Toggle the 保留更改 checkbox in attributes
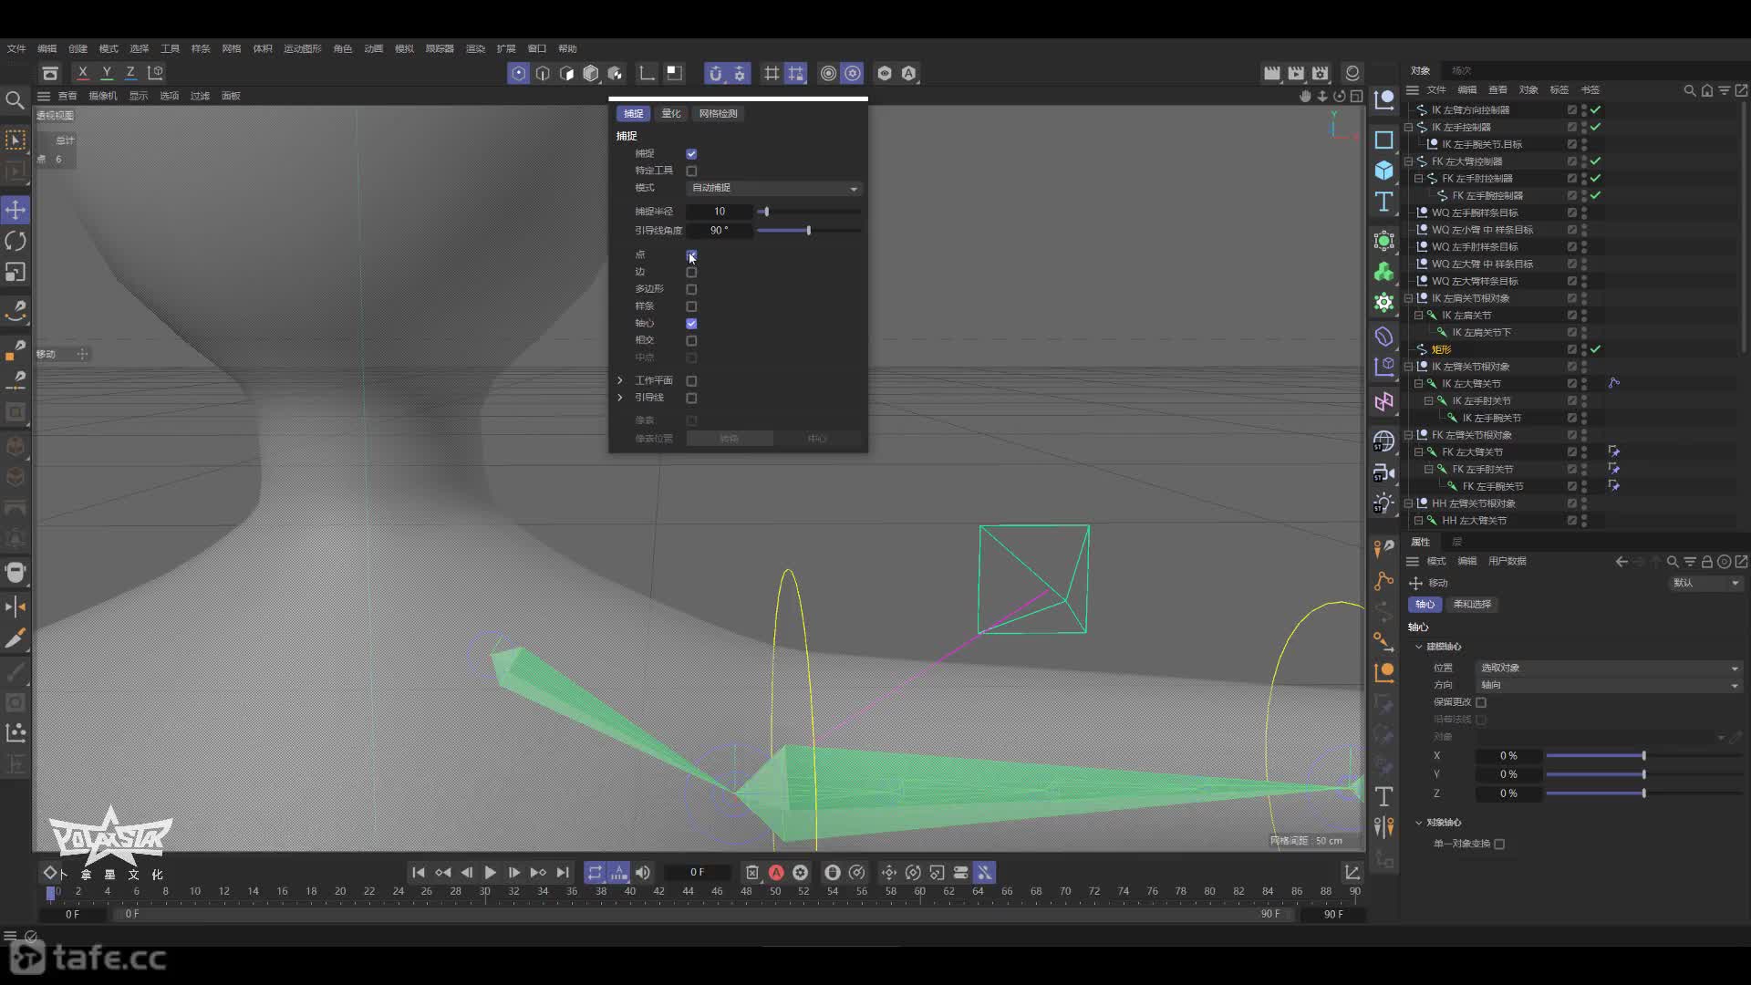Screen dimensions: 1751x985 tap(1481, 702)
